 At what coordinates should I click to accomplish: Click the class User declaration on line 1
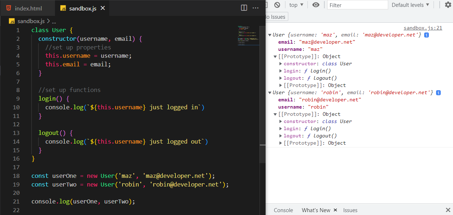tap(52, 30)
